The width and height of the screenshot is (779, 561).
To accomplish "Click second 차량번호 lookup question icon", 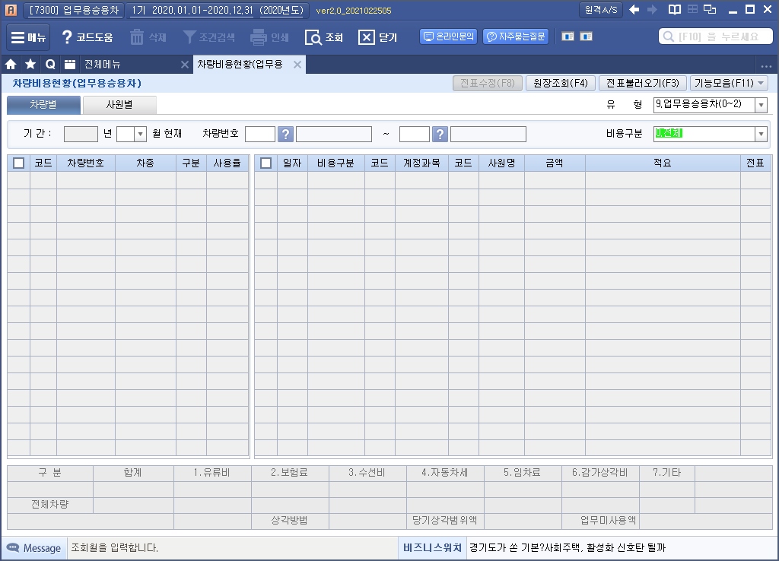I will tap(440, 134).
